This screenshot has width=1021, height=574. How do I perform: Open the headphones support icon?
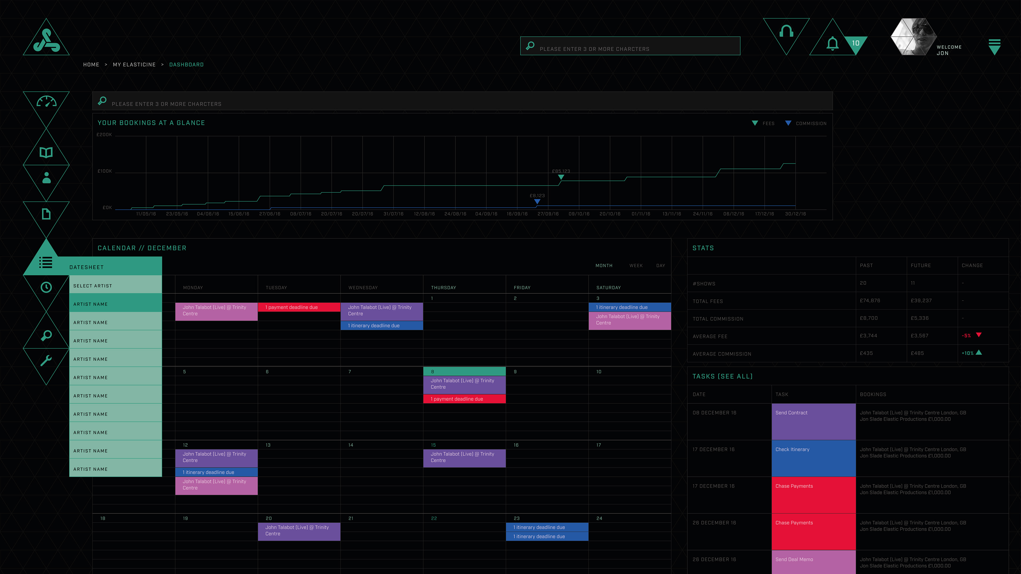point(786,32)
